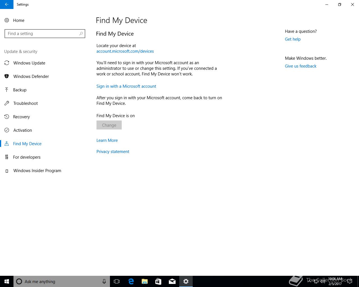Image resolution: width=359 pixels, height=287 pixels.
Task: Click the Backup upload arrow icon
Action: pos(7,90)
